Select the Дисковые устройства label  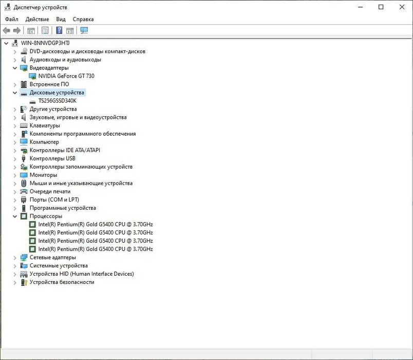click(57, 93)
